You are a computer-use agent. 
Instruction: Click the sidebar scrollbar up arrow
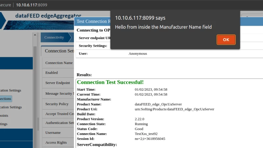point(35,35)
